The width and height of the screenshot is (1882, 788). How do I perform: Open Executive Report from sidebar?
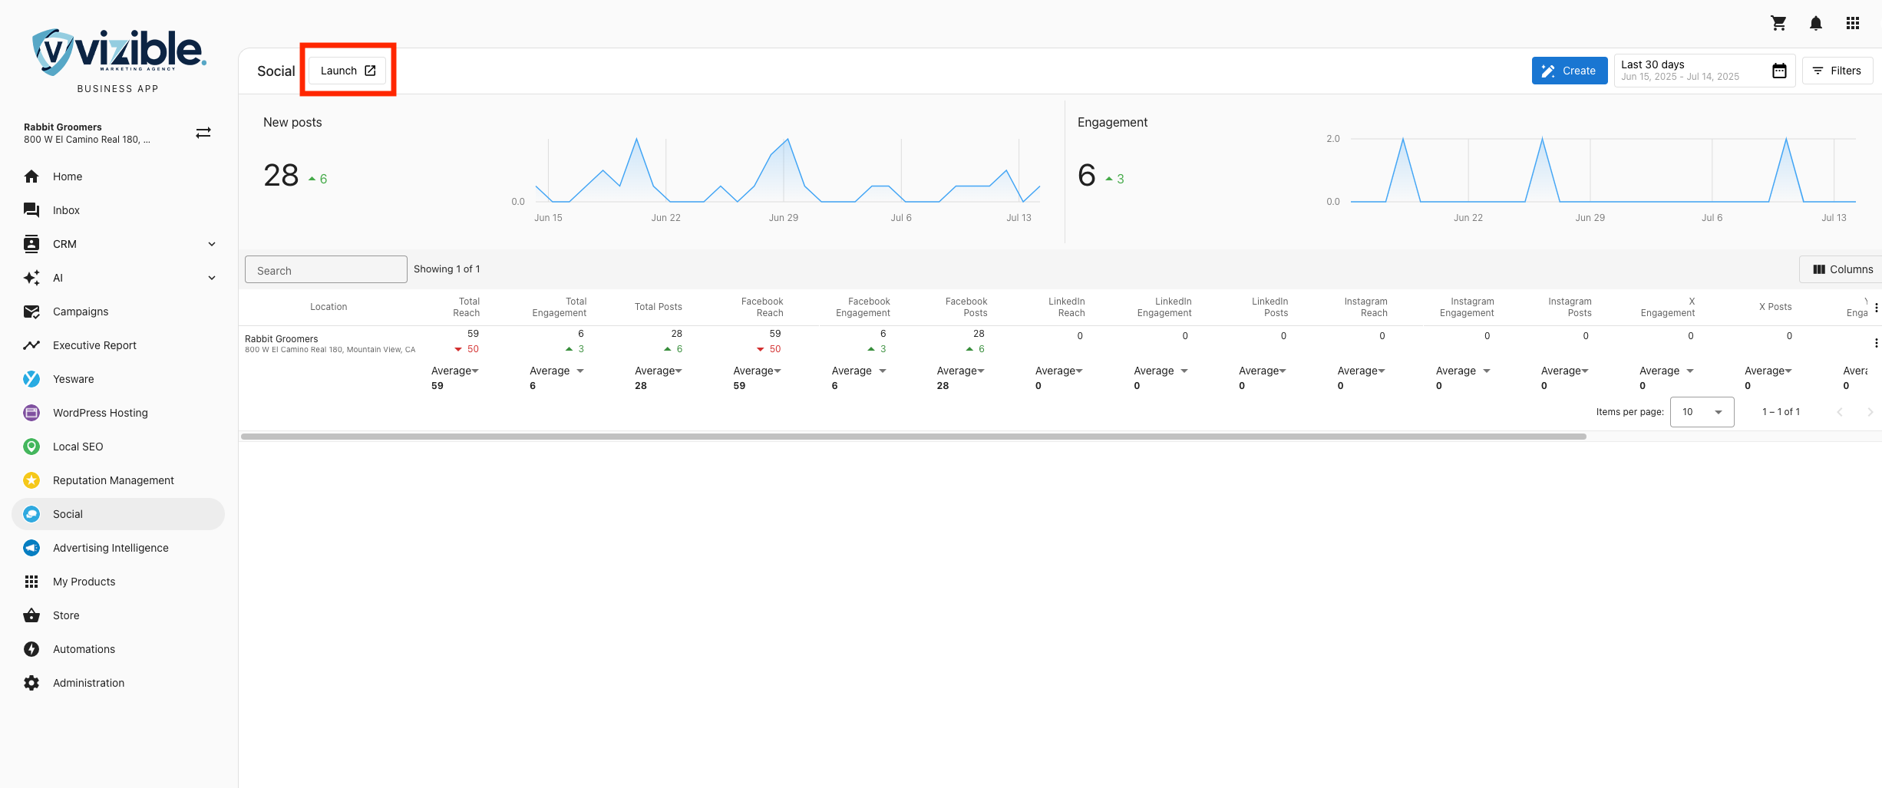(94, 345)
